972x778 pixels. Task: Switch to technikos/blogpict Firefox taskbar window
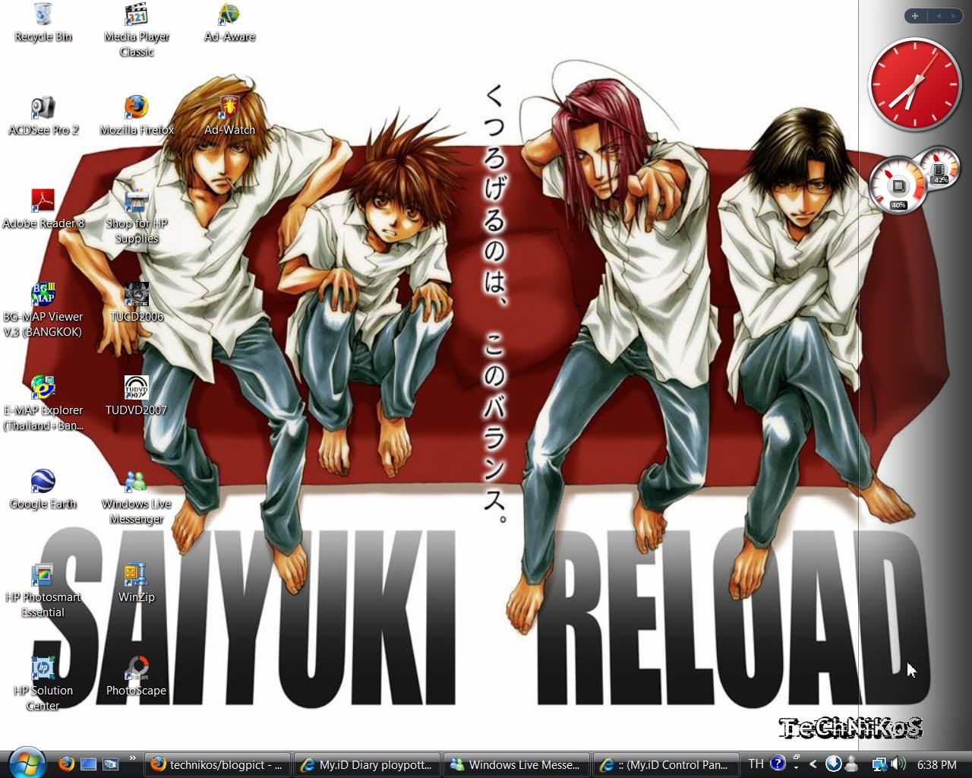coord(217,765)
